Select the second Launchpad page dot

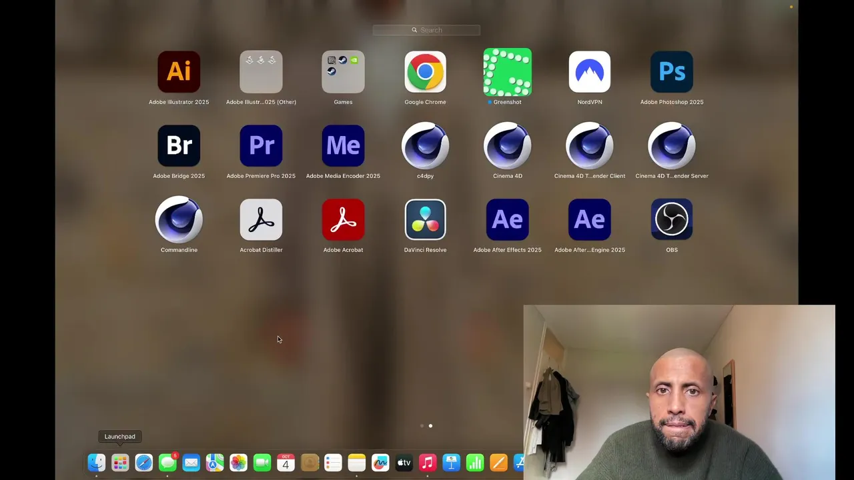430,425
